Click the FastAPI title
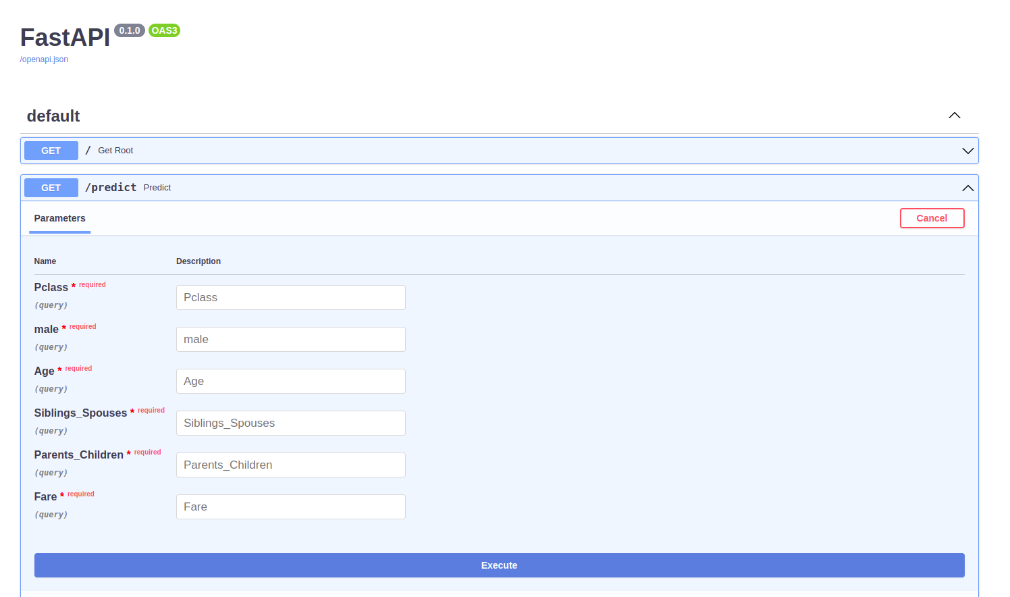The width and height of the screenshot is (1010, 597). point(65,38)
